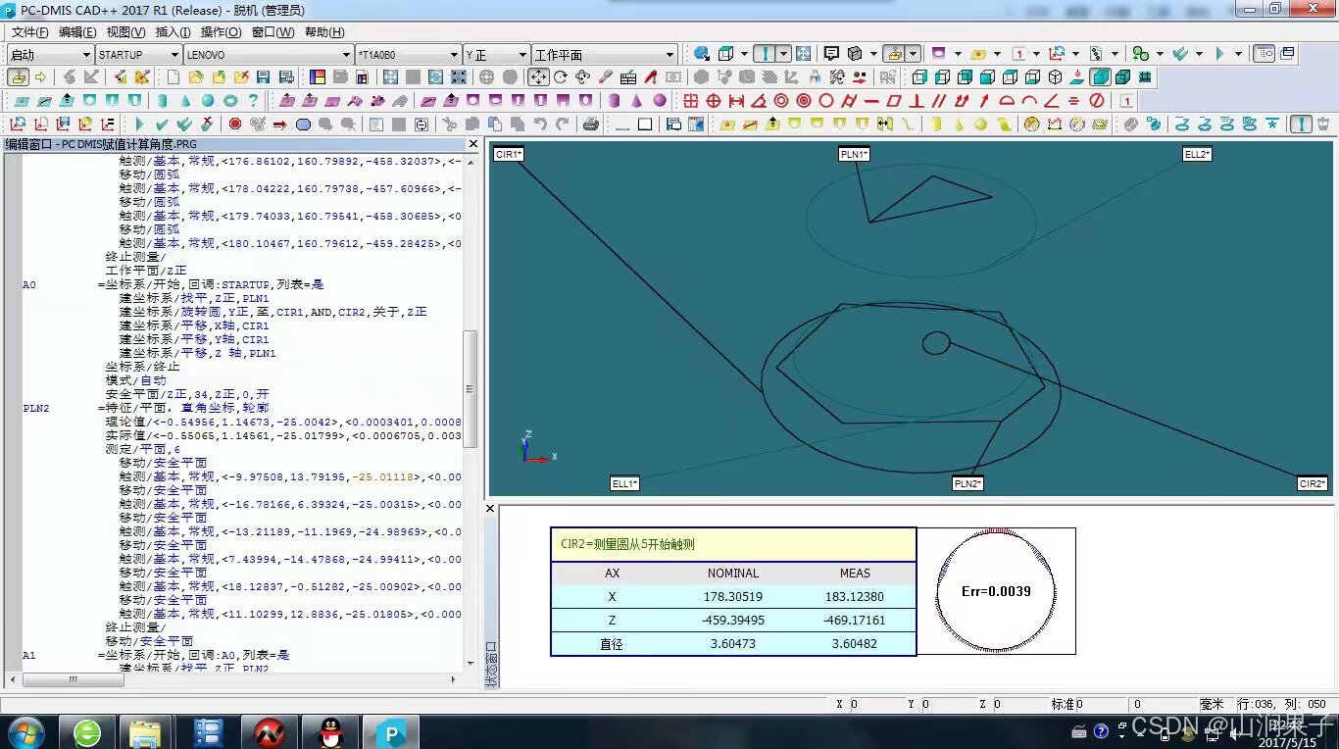
Task: Toggle the probe readout window icon
Action: pyautogui.click(x=1263, y=54)
